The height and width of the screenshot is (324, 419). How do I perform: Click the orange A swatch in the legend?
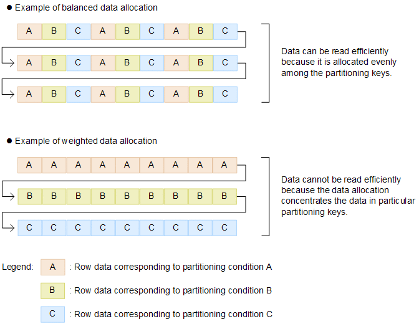(x=53, y=267)
